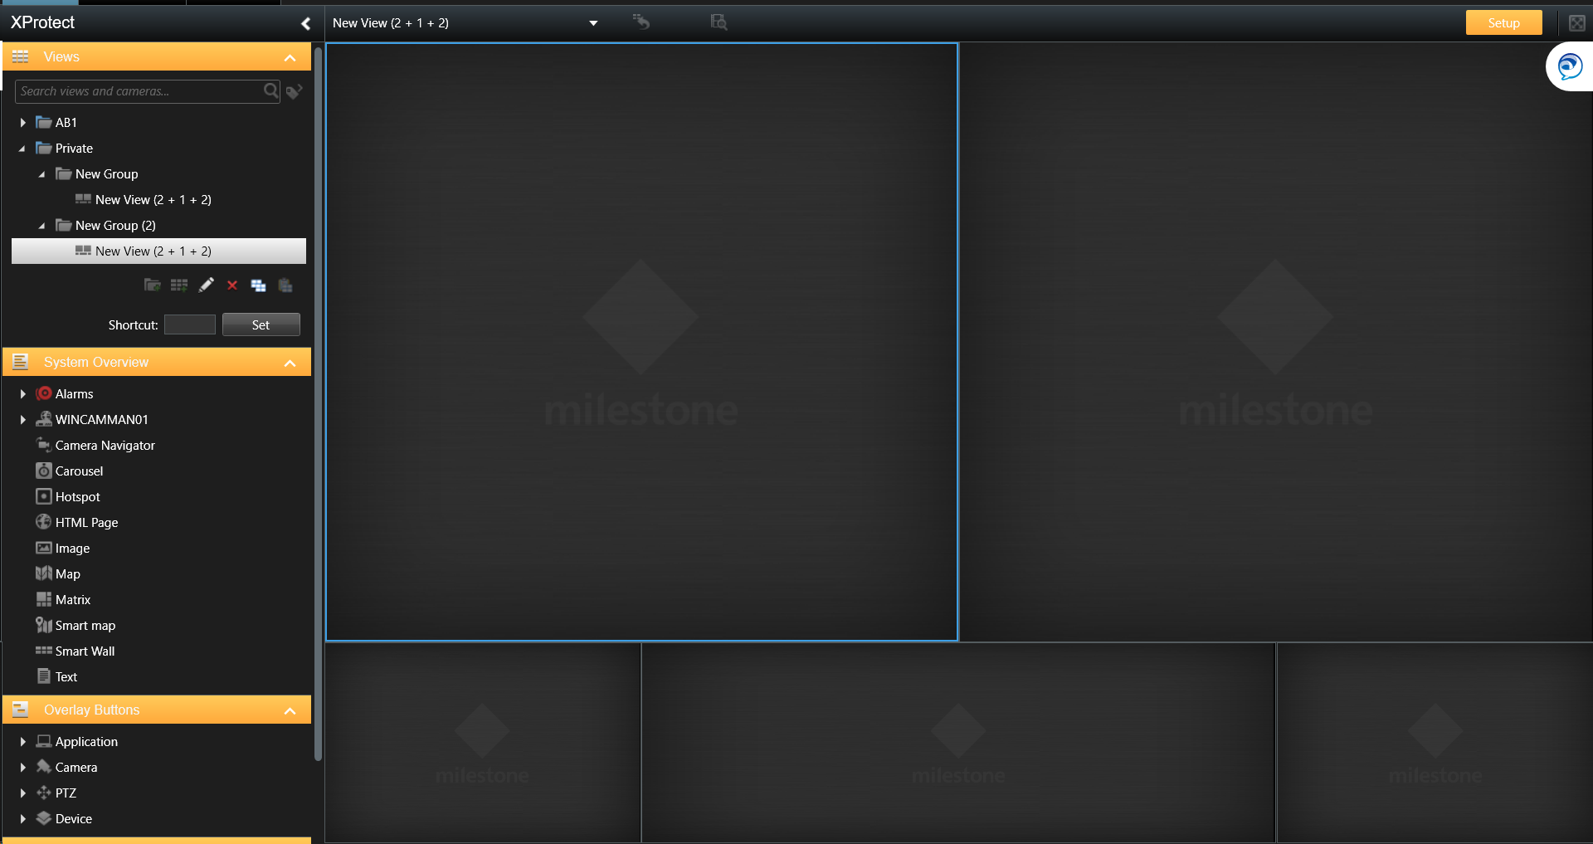
Task: Select the Device overlay item
Action: point(73,818)
